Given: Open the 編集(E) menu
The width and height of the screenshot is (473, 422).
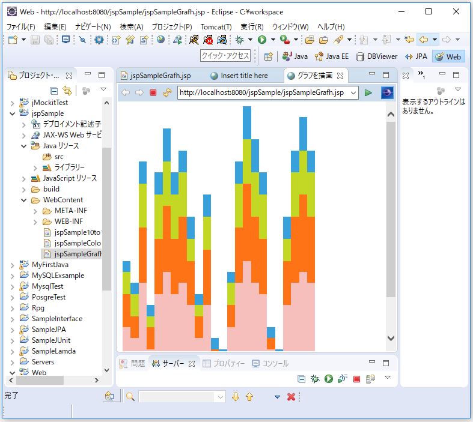Looking at the screenshot, I should pyautogui.click(x=55, y=27).
